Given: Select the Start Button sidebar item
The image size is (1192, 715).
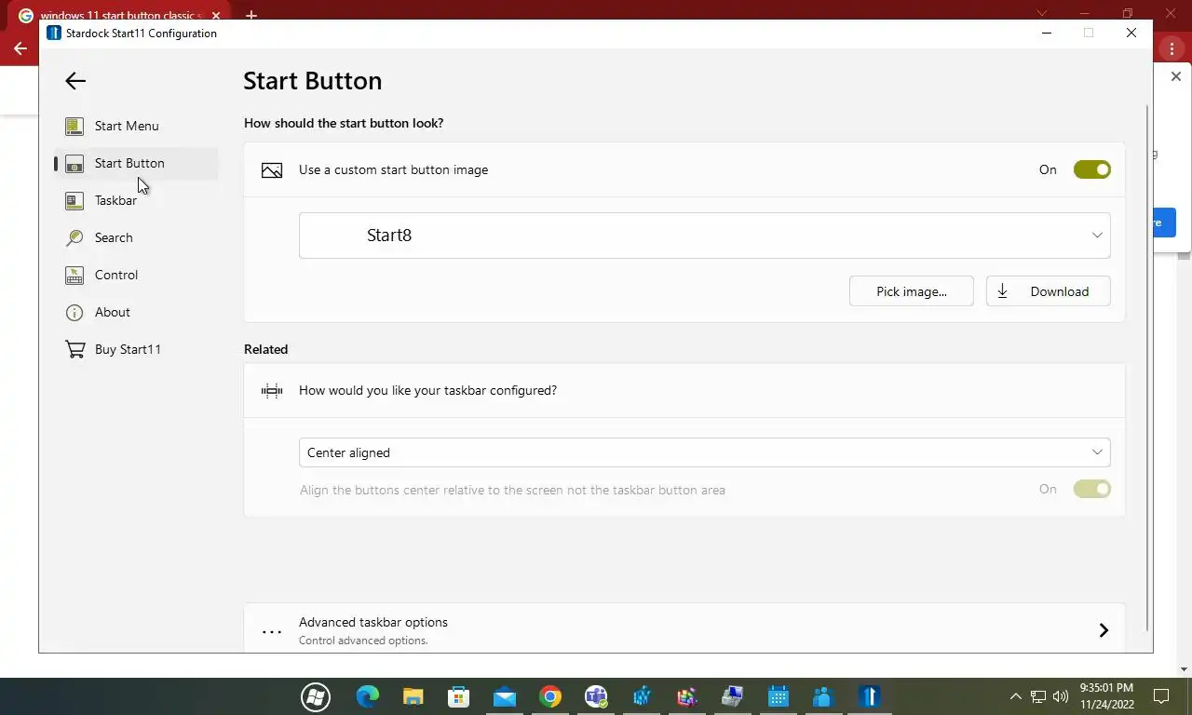Looking at the screenshot, I should point(136,163).
